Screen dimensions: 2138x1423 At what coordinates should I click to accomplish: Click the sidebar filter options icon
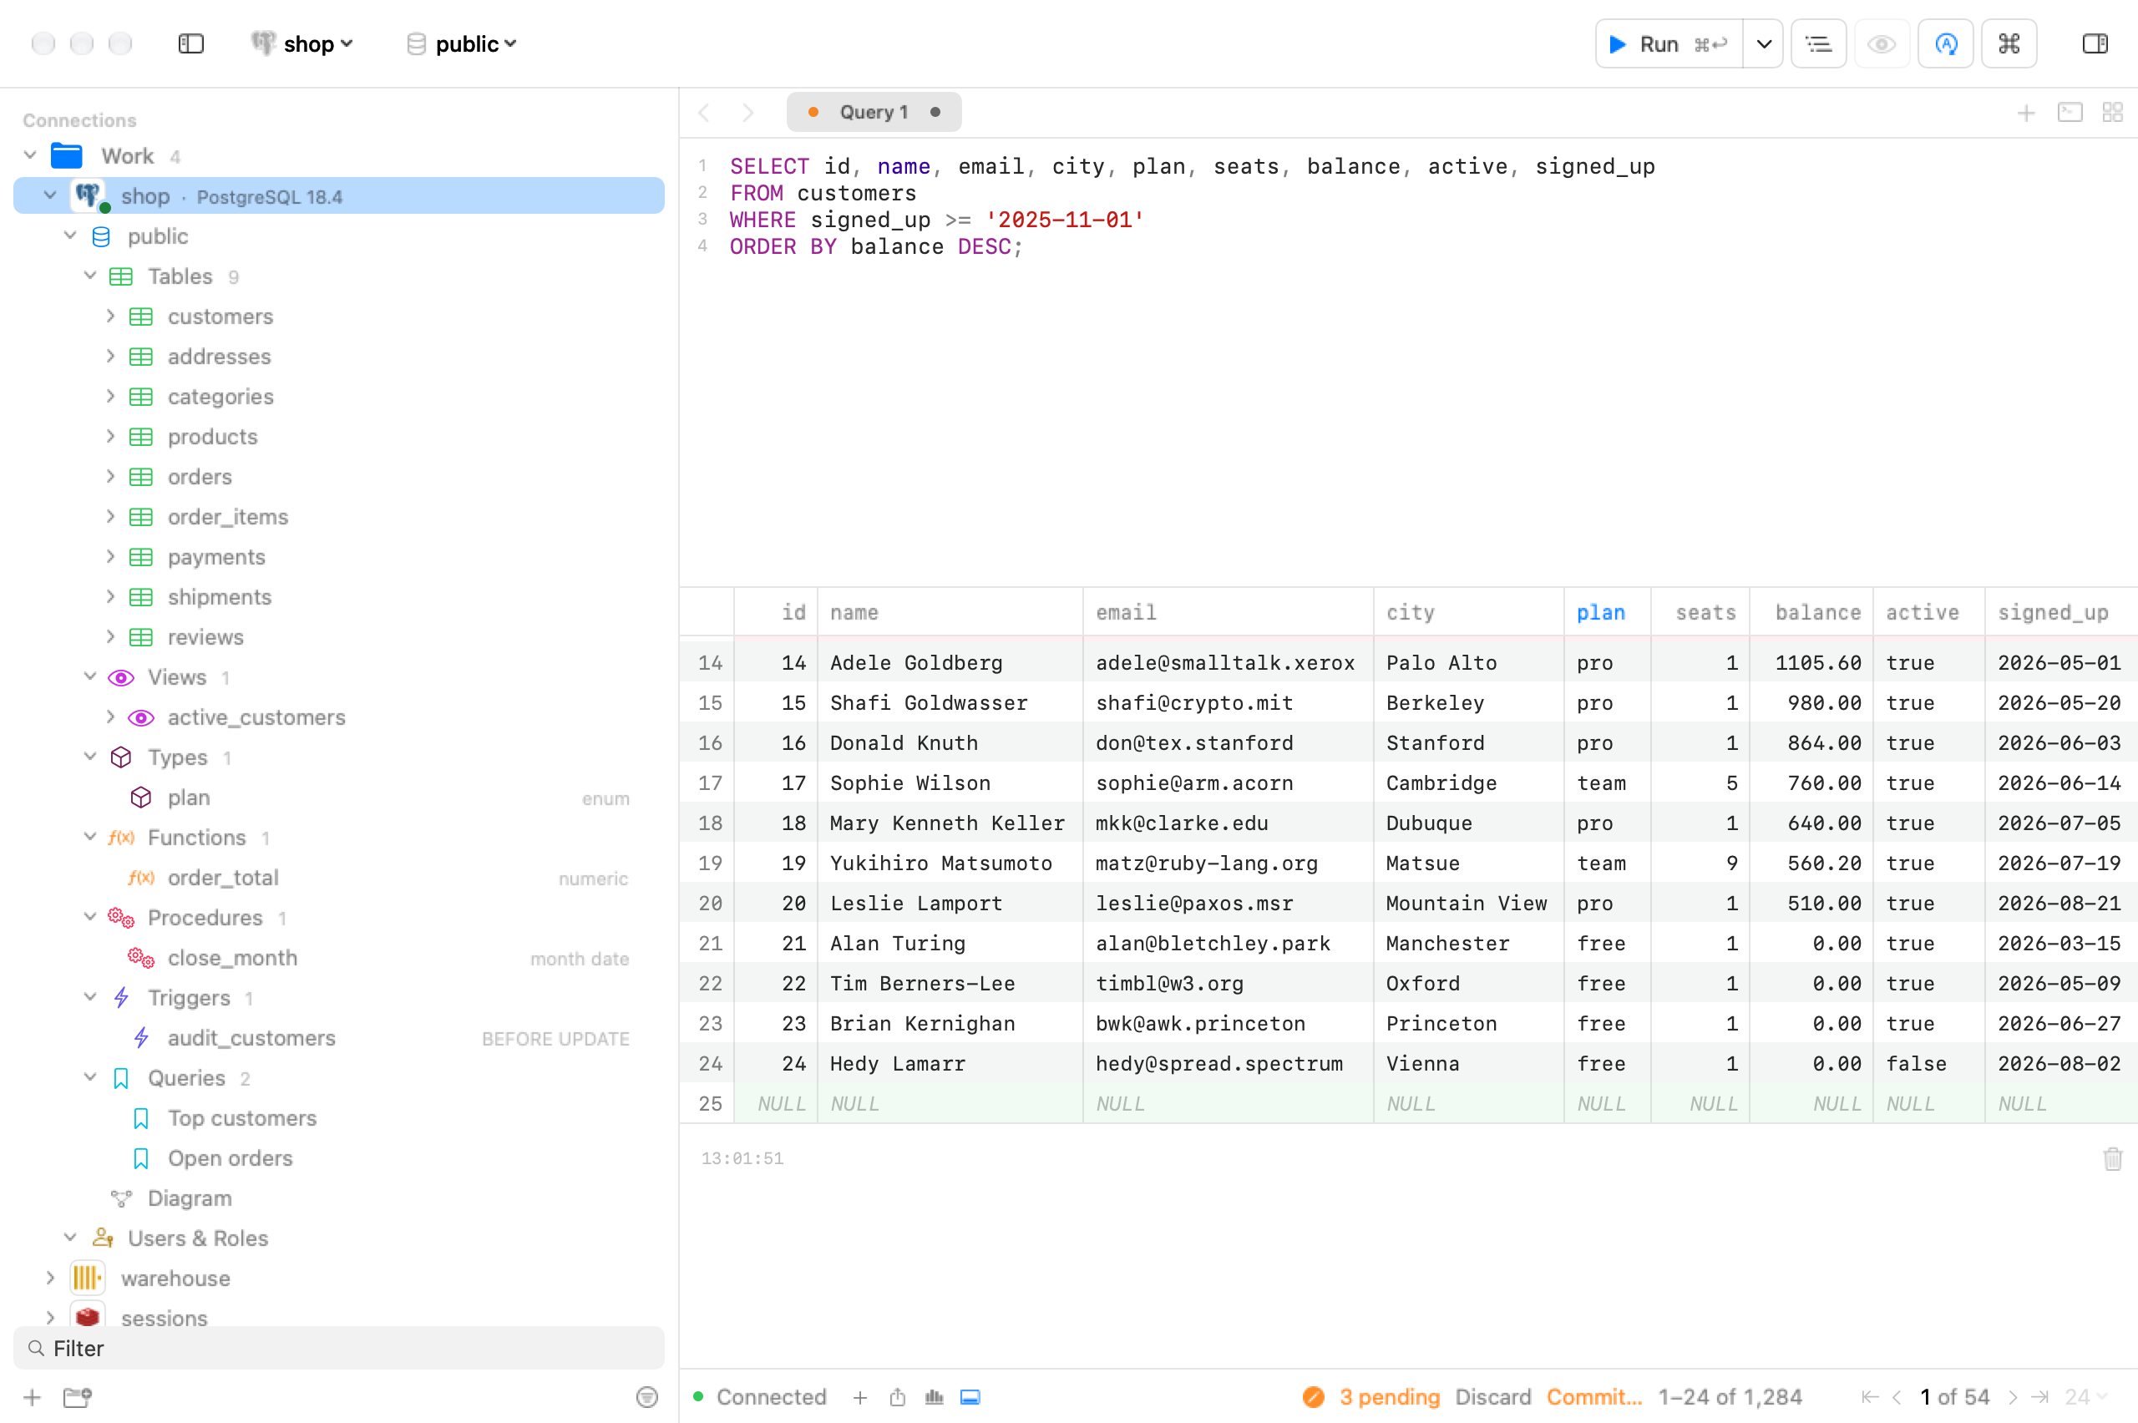pyautogui.click(x=646, y=1396)
